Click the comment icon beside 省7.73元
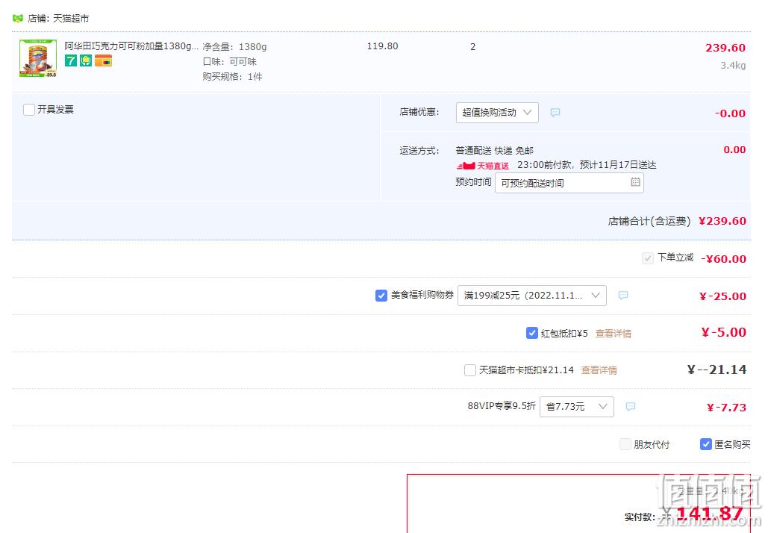The width and height of the screenshot is (768, 533). pyautogui.click(x=631, y=407)
